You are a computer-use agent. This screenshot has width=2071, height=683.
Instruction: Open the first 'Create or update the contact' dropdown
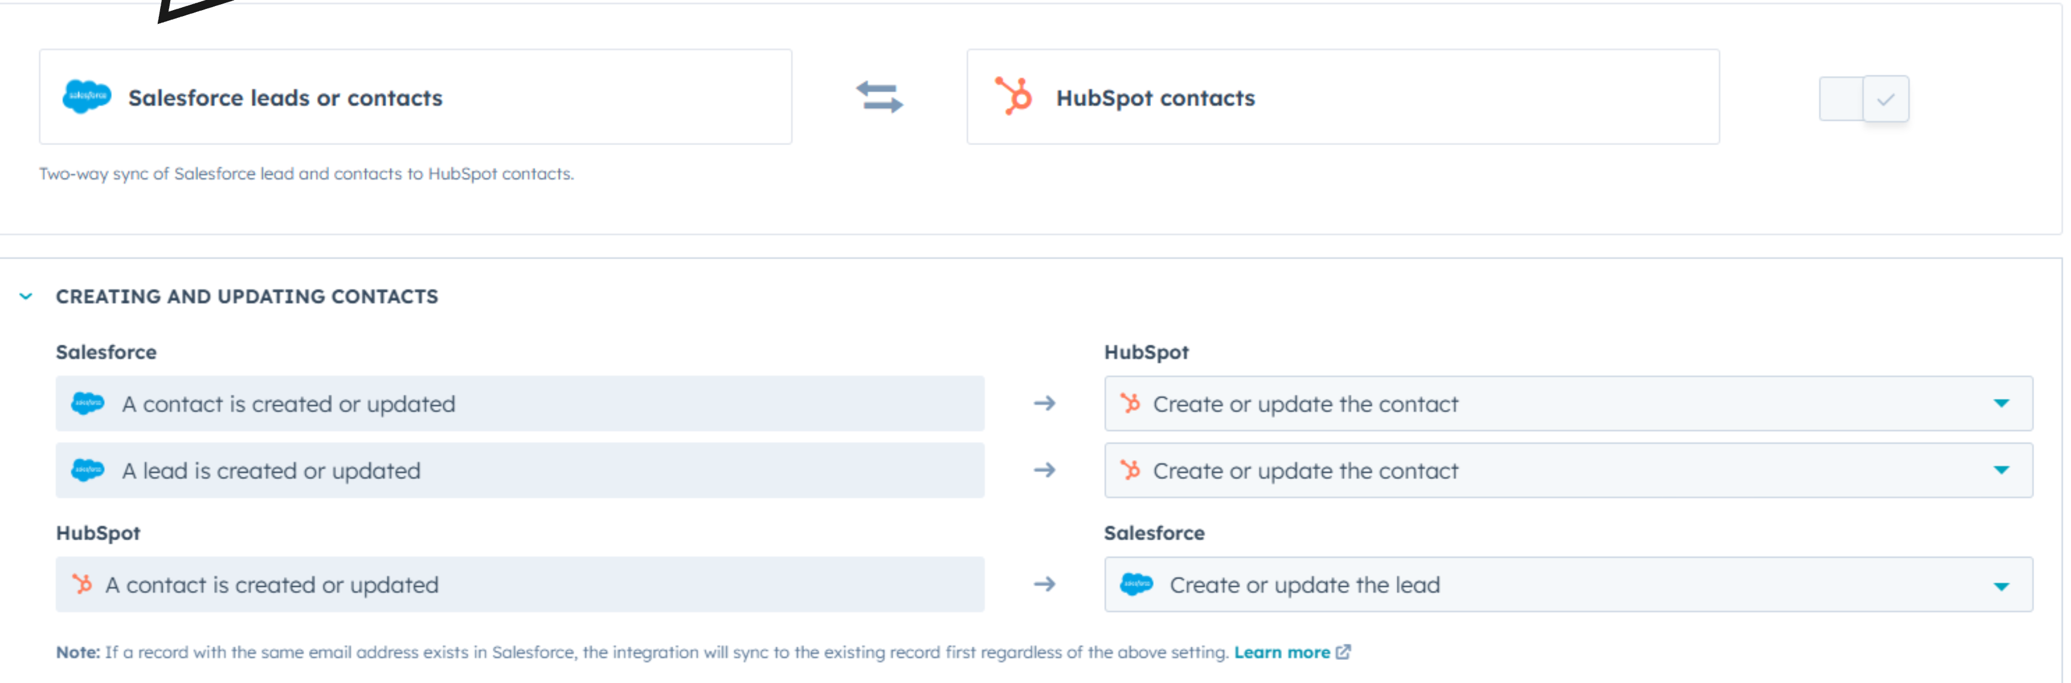pos(2002,404)
